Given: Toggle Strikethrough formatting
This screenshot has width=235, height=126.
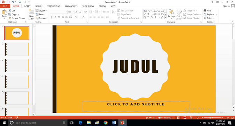Looking at the screenshot, I should point(67,17).
